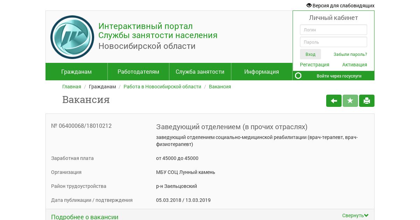The height and width of the screenshot is (220, 420).
Task: Click the organization name МБУ СОЦ Лунный камень
Action: (x=185, y=172)
